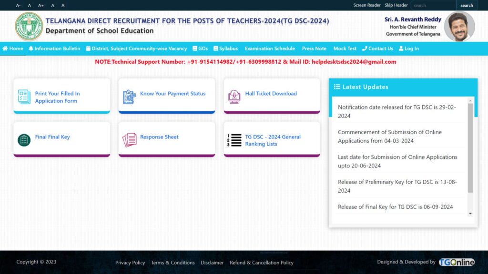Click the search button
This screenshot has height=274, width=488.
(467, 5)
